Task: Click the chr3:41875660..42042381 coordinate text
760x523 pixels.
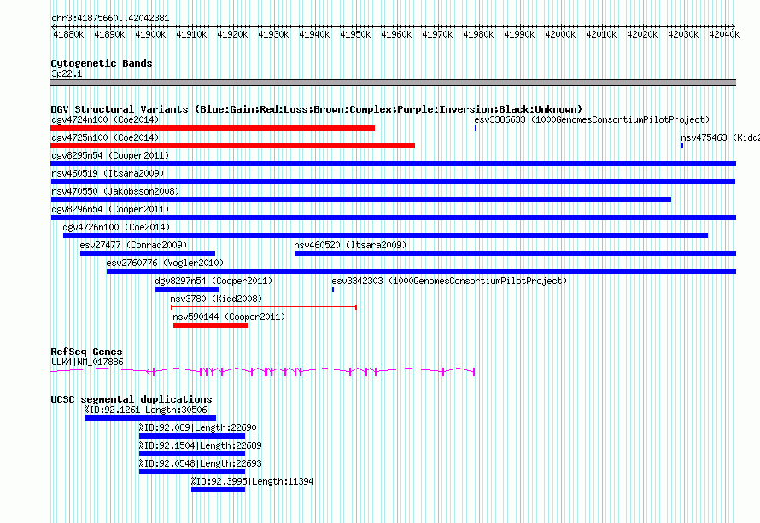Action: (x=110, y=19)
